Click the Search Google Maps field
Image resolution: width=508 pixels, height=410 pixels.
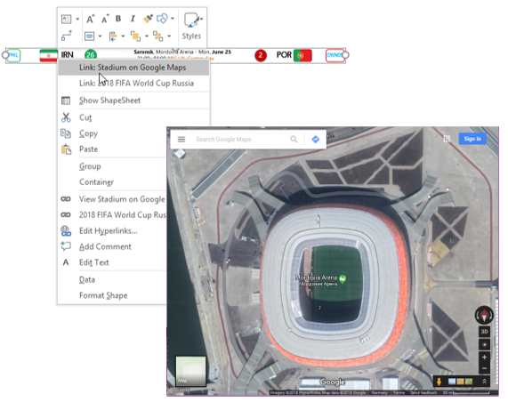(x=239, y=140)
